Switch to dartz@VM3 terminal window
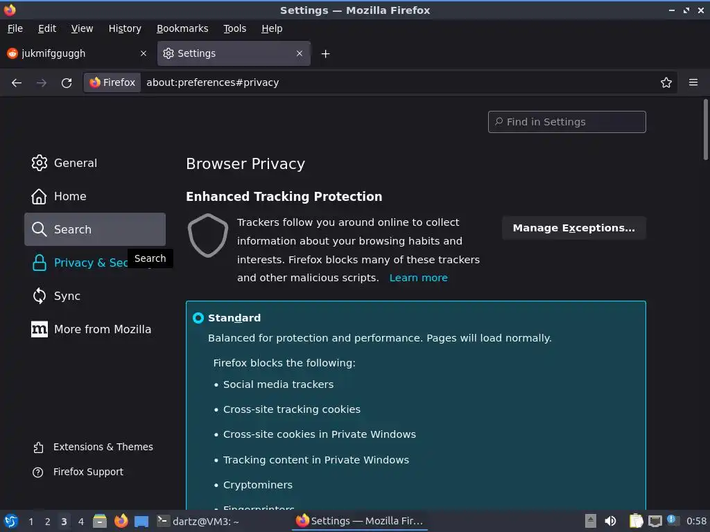 [x=198, y=521]
